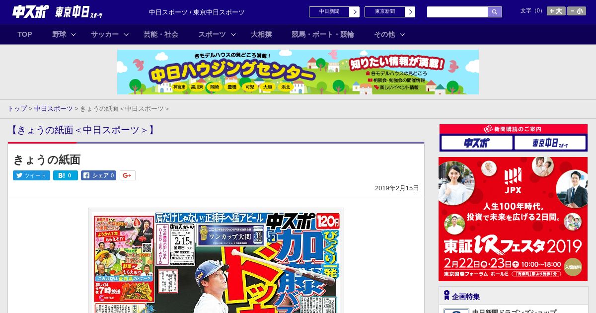The image size is (596, 313).
Task: Click the Google+ share button
Action: point(128,175)
